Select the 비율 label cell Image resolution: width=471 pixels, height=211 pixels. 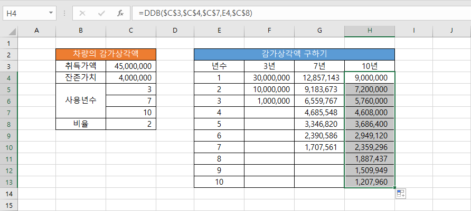click(81, 124)
